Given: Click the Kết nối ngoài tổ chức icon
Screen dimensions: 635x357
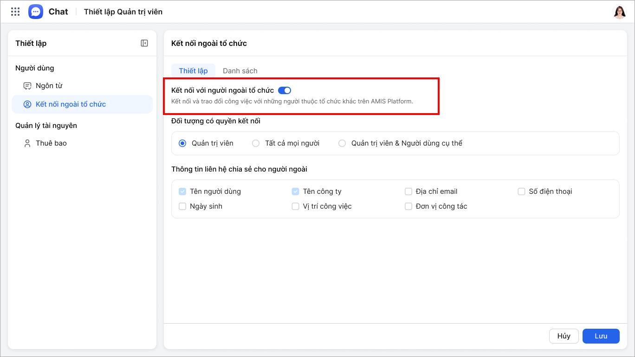Looking at the screenshot, I should click(x=27, y=104).
